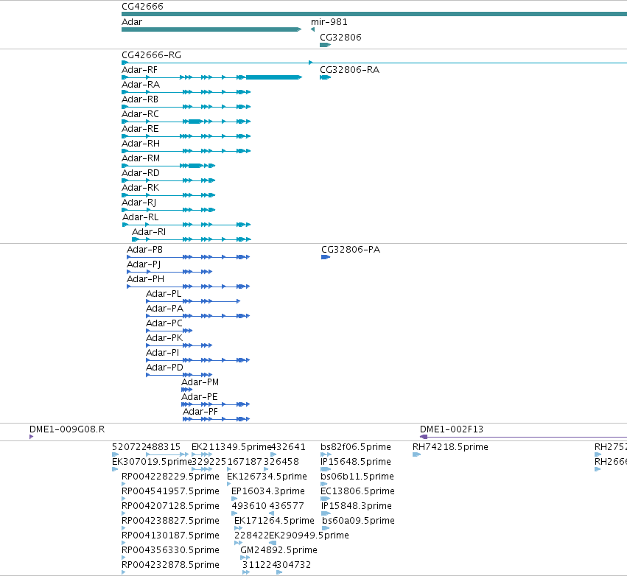The height and width of the screenshot is (576, 627).
Task: Click the 167187 EST label
Action: (245, 462)
